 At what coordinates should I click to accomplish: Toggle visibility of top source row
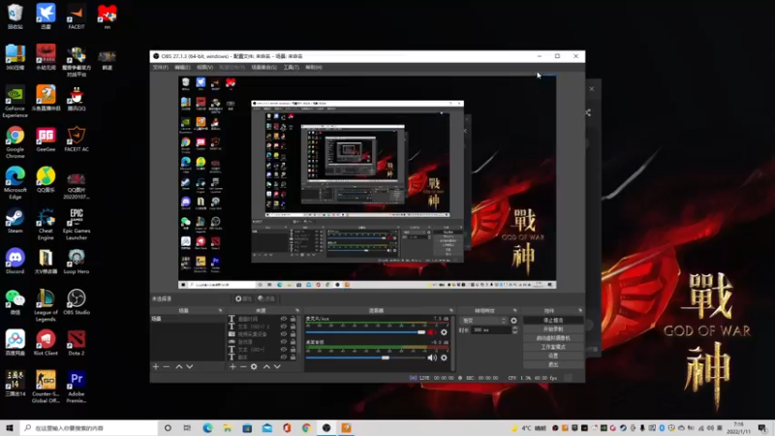click(284, 319)
